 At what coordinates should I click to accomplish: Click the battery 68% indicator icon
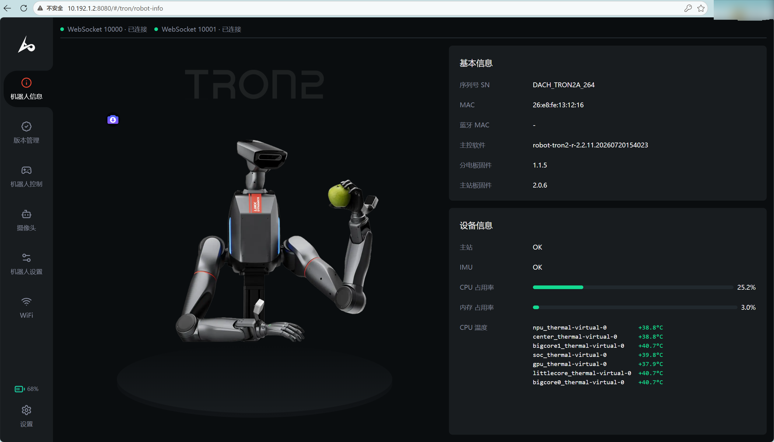(19, 389)
